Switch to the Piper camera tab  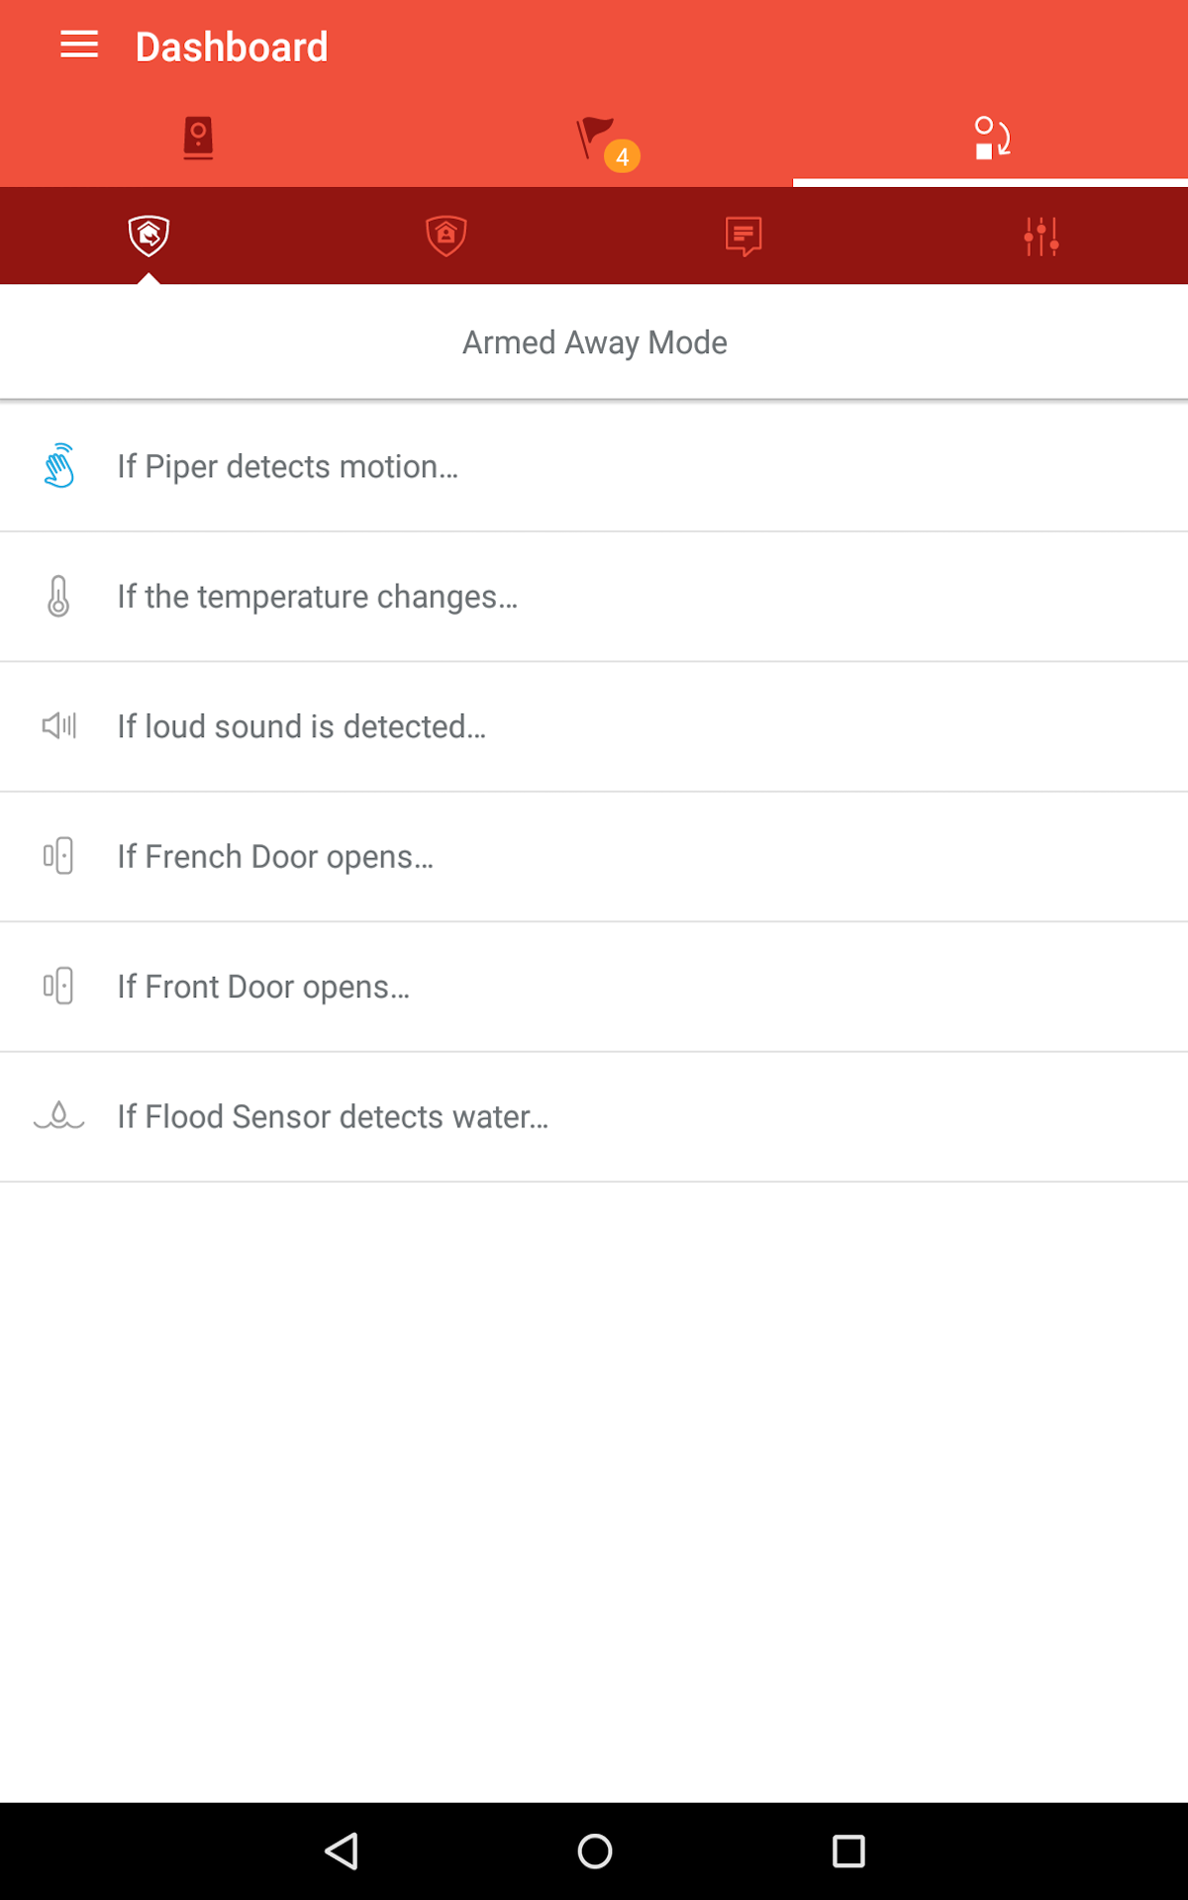point(198,138)
